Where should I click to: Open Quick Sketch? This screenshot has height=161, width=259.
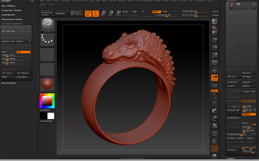(x=77, y=13)
